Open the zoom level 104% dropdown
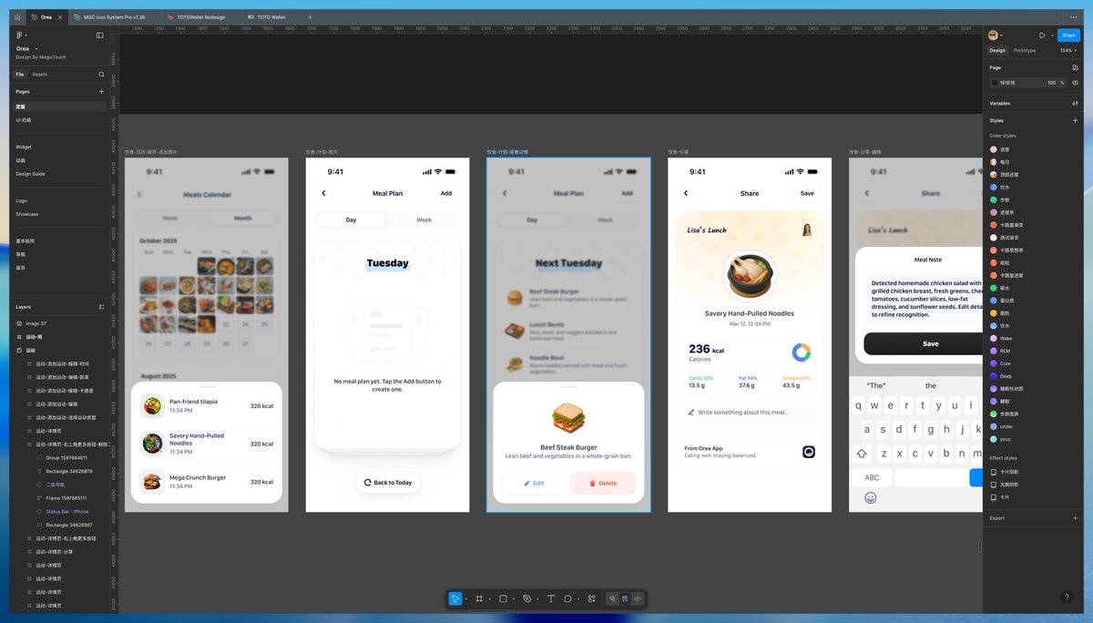Screen dimensions: 1093x623 (x=1067, y=51)
